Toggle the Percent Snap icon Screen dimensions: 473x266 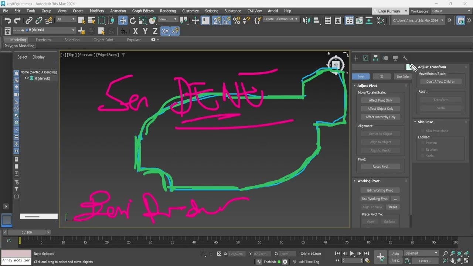pos(236,20)
